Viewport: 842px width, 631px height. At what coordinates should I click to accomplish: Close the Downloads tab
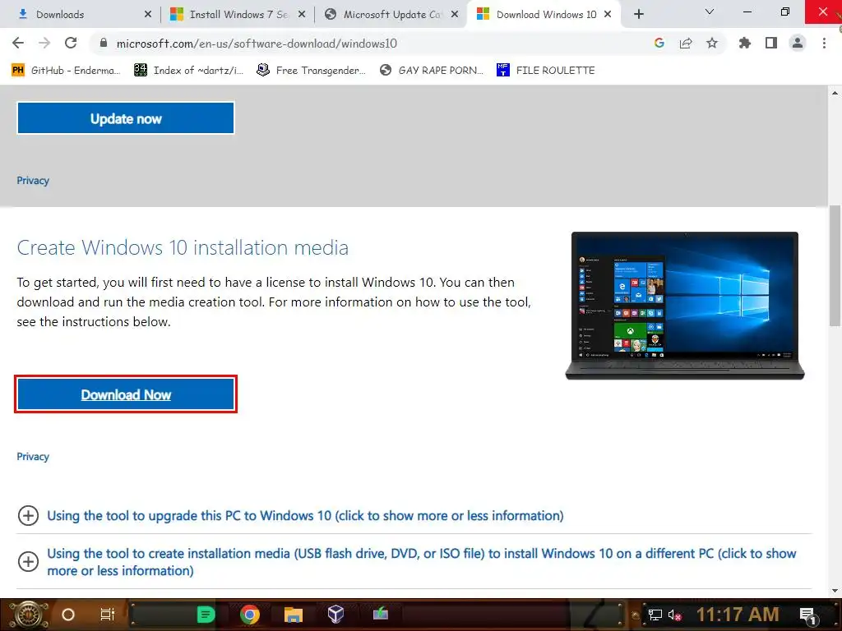pyautogui.click(x=148, y=15)
